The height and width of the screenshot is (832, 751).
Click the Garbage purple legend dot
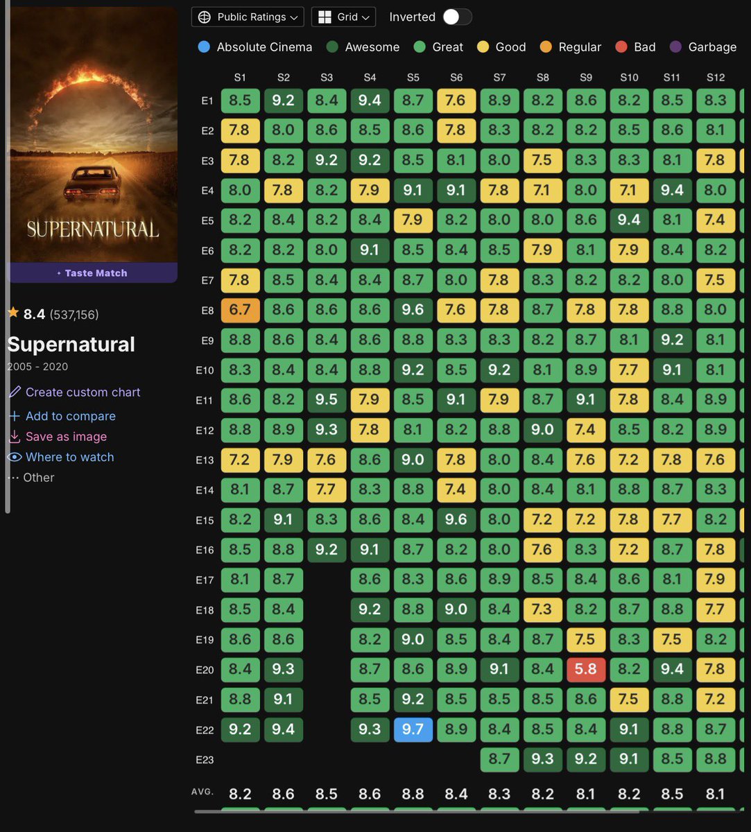click(x=676, y=47)
